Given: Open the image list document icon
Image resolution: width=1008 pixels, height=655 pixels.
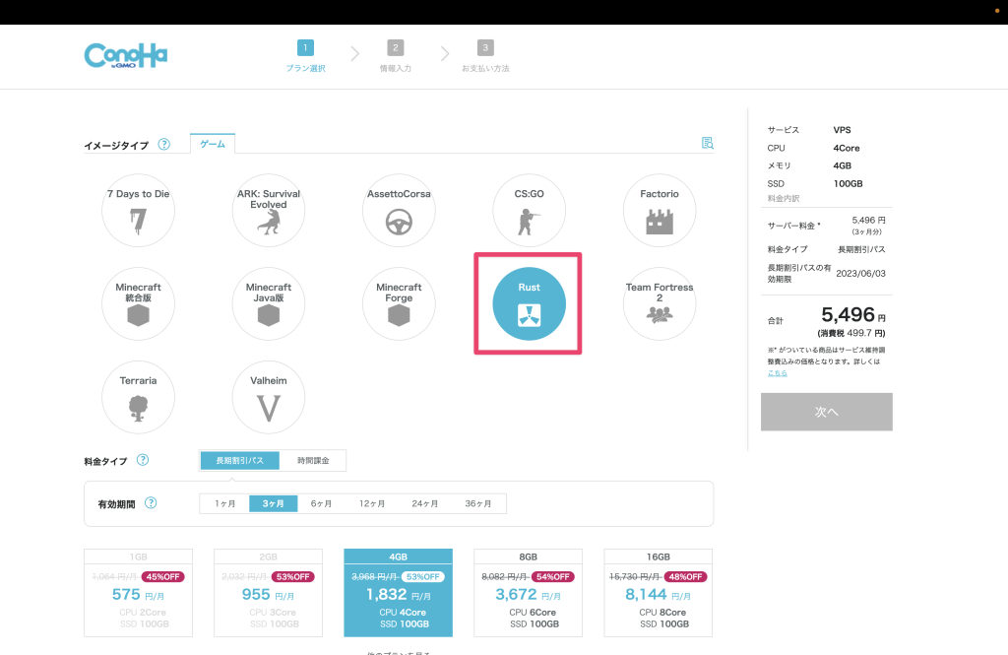Looking at the screenshot, I should pyautogui.click(x=707, y=143).
